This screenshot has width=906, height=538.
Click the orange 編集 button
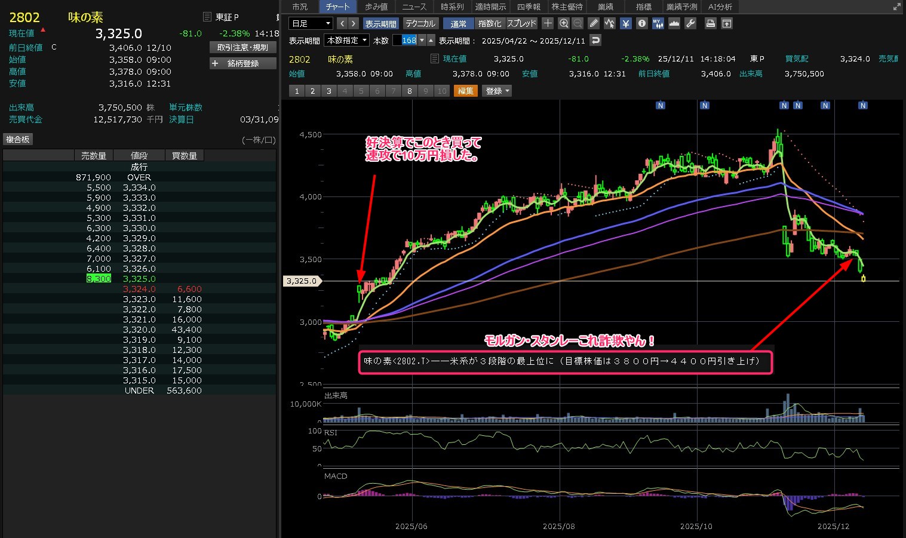pos(466,91)
